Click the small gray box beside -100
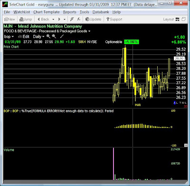The image size is (190, 186). 186,145
